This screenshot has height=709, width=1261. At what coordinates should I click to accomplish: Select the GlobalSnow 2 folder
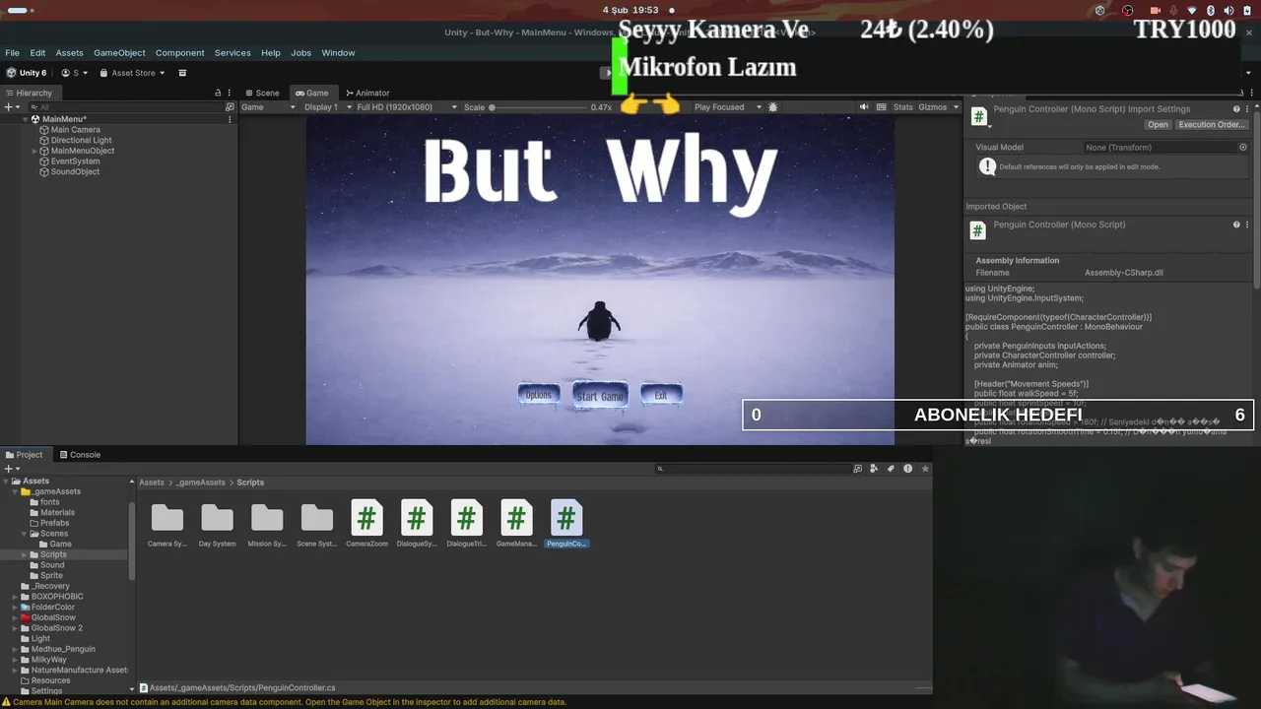(56, 628)
